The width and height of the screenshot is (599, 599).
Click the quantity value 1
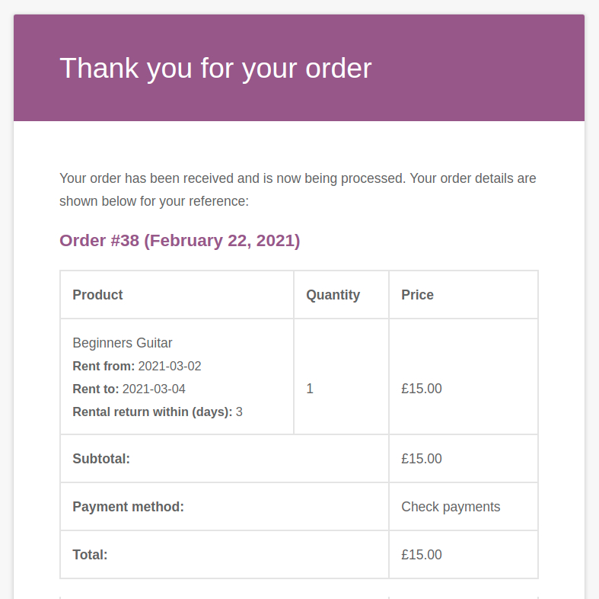[x=310, y=389]
